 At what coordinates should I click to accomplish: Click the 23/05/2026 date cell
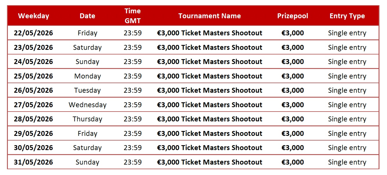(33, 48)
